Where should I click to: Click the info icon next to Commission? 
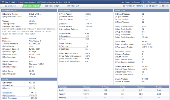[x=3, y=74]
